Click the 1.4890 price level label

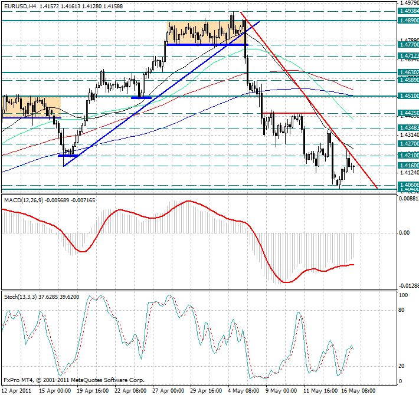408,21
